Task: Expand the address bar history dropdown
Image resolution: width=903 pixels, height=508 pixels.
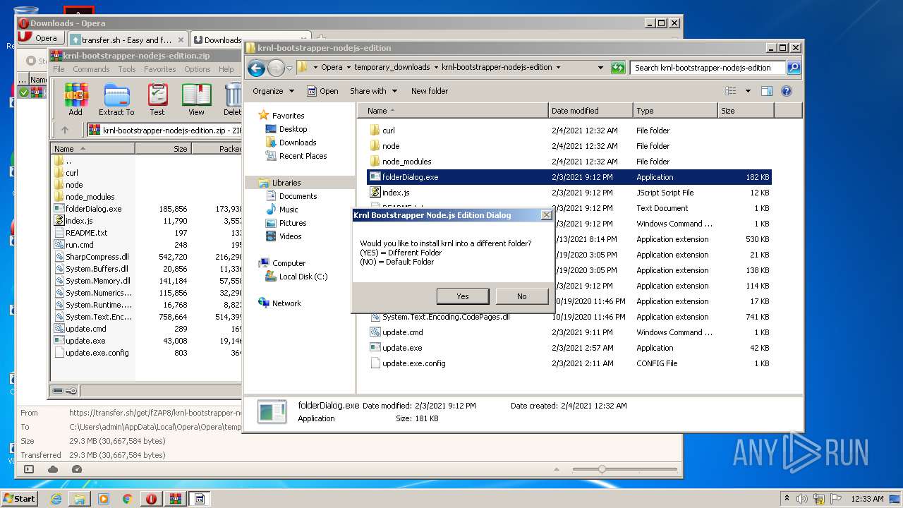Action: (x=600, y=68)
